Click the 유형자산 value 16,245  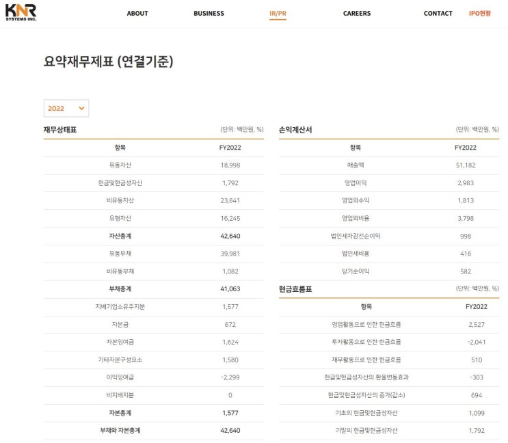[230, 218]
